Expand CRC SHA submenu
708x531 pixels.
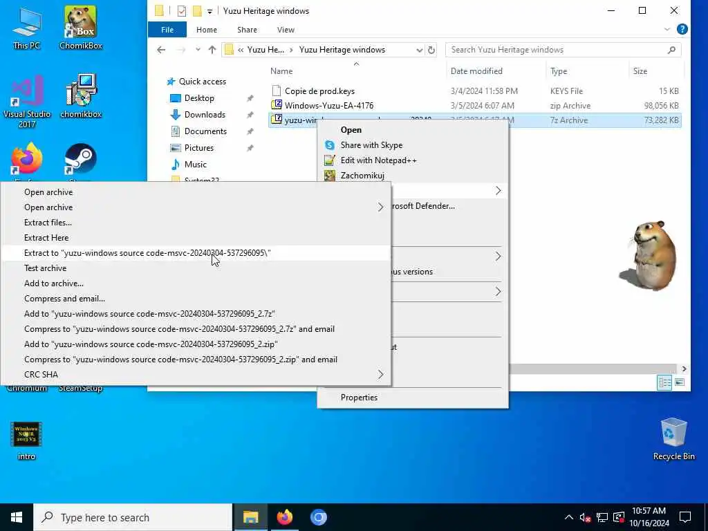(196, 374)
